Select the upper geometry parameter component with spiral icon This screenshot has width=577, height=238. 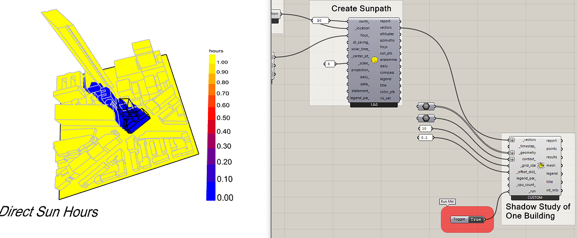coord(426,106)
